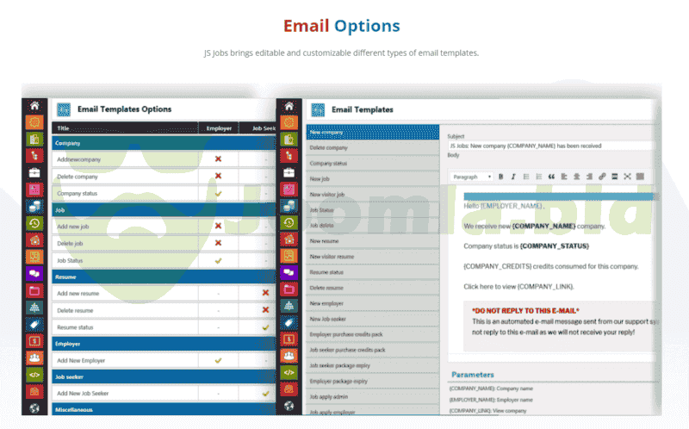Toggle Employer status for Add new company
Screen dimensions: 689x429
click(x=218, y=159)
